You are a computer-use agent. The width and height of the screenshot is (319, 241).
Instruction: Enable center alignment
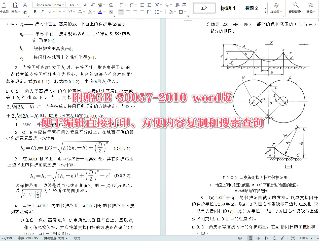pos(128,12)
